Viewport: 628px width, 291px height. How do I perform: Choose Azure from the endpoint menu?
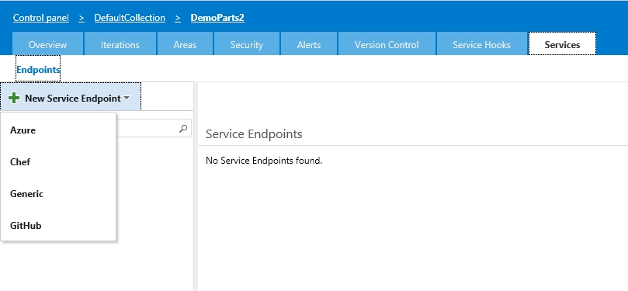pyautogui.click(x=58, y=130)
